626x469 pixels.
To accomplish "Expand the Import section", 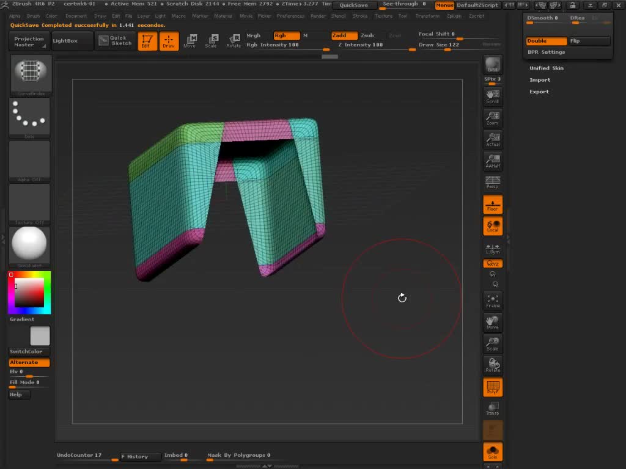I will point(540,80).
